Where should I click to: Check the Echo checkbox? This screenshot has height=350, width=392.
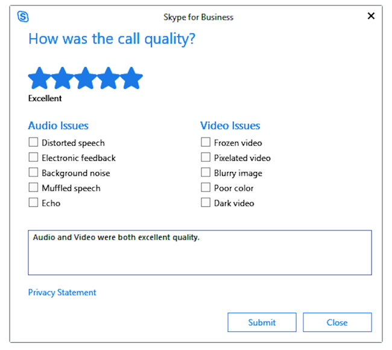[33, 202]
